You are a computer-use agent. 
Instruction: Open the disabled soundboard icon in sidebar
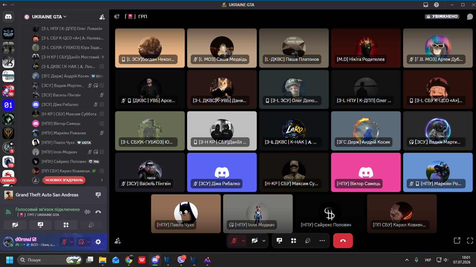[91, 225]
